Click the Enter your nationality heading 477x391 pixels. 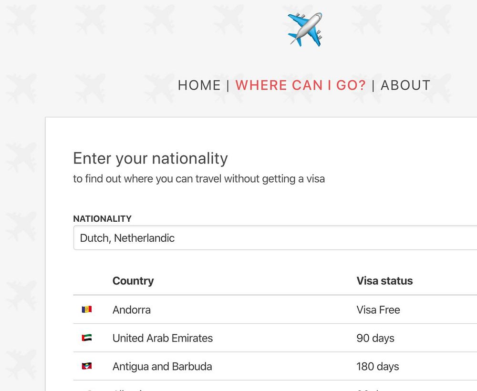coord(150,158)
